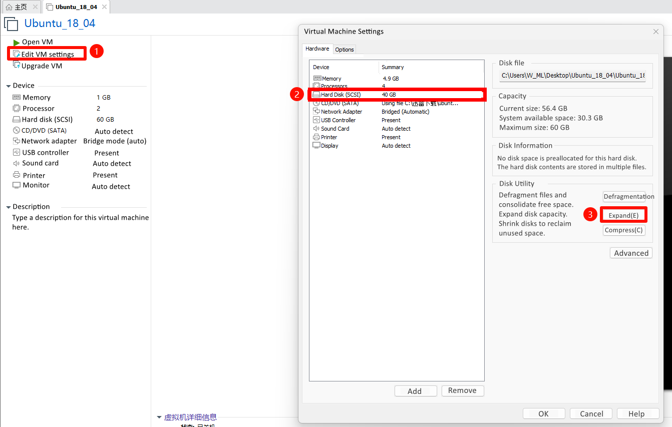The height and width of the screenshot is (427, 672).
Task: Click the Edit VM settings link
Action: (48, 54)
